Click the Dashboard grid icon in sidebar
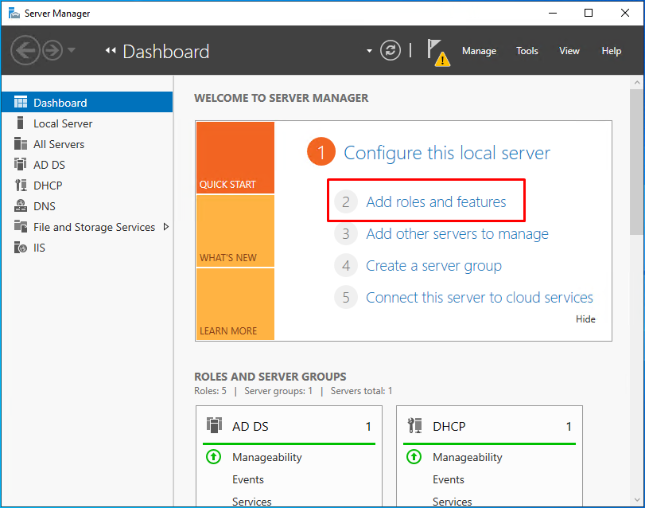Viewport: 645px width, 508px height. (21, 102)
